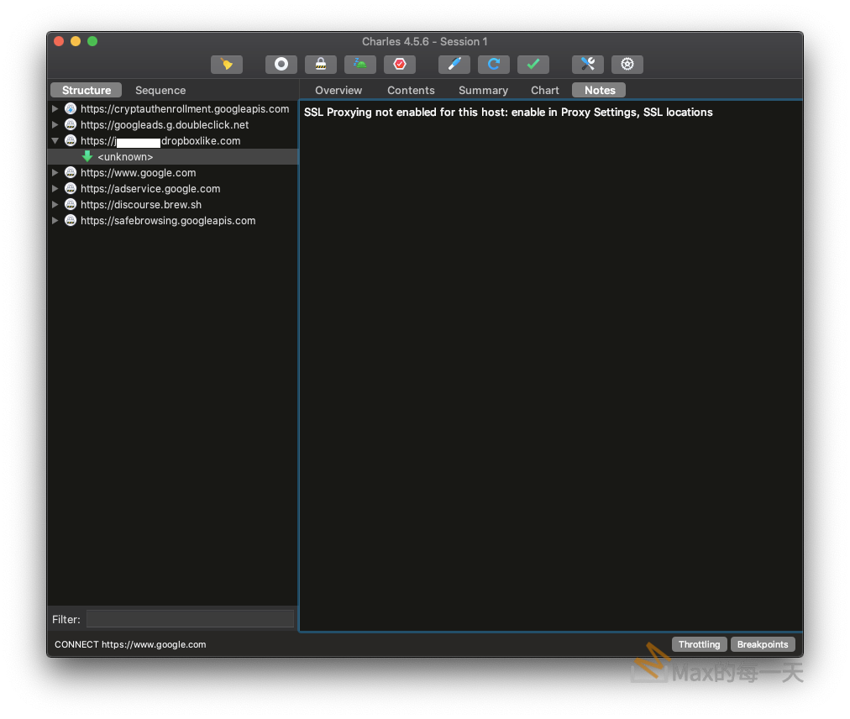Clear the session with the broom icon

point(226,65)
